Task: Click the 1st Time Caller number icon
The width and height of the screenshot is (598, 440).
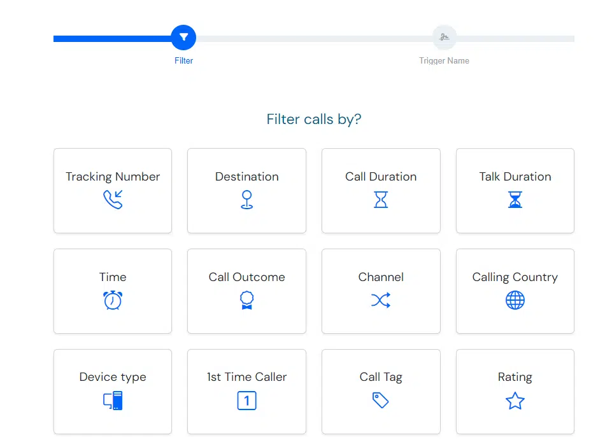Action: click(246, 401)
